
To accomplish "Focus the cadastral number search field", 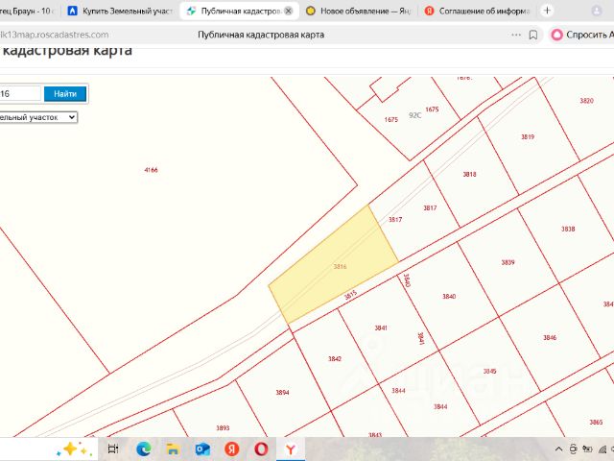I will coord(19,94).
